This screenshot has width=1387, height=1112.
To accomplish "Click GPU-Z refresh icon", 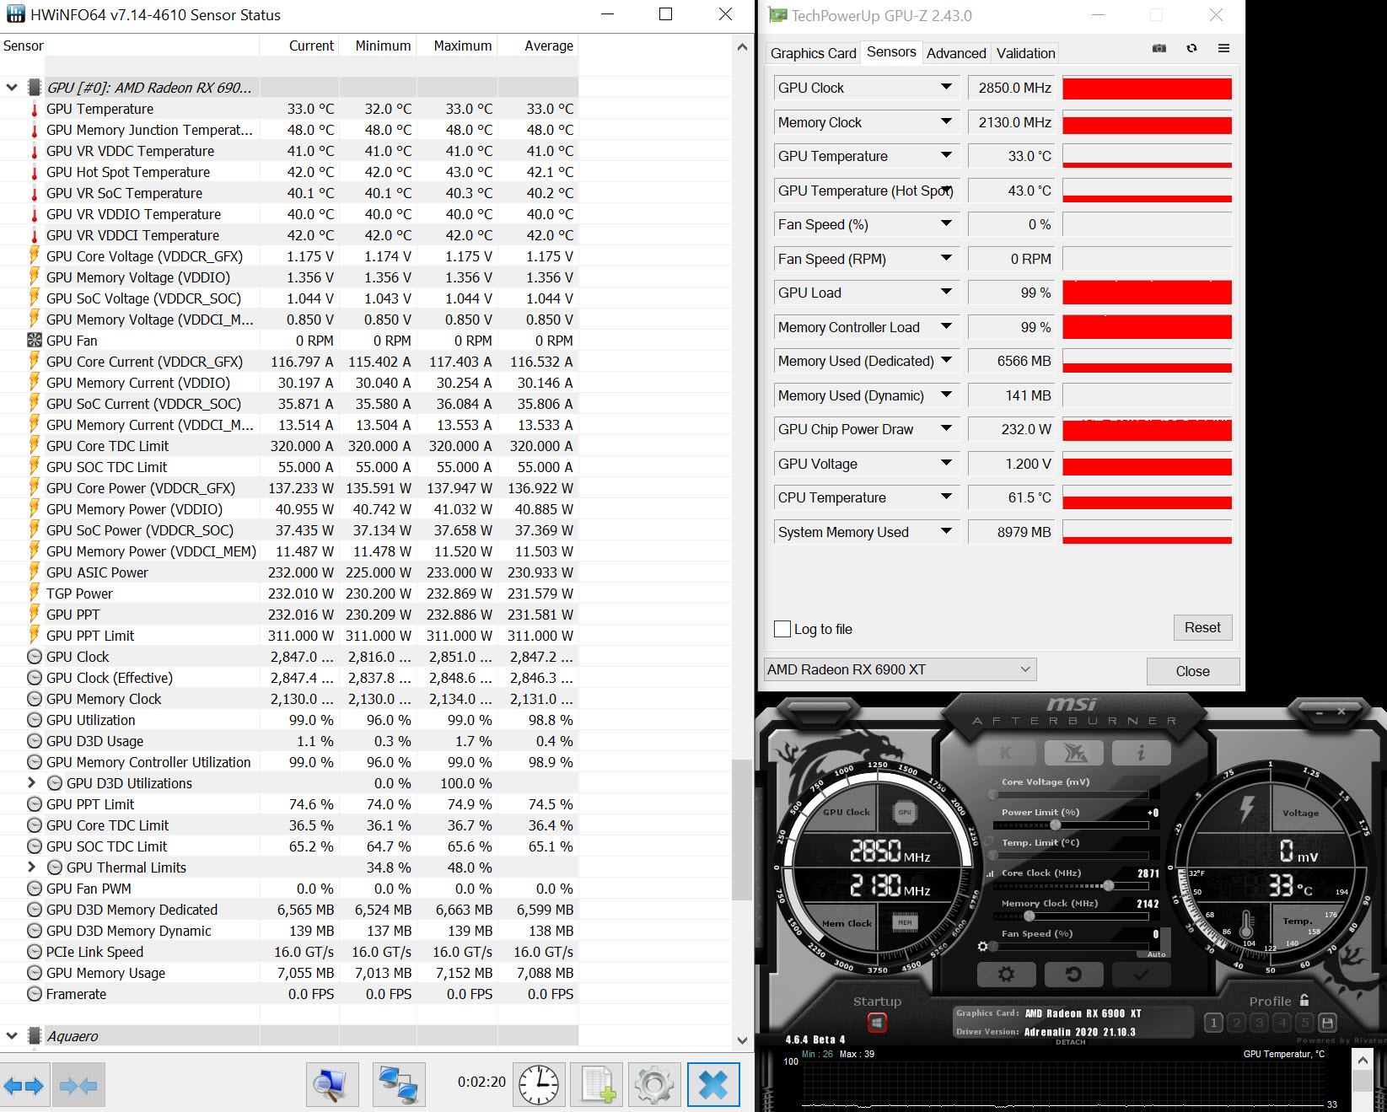I will point(1191,49).
